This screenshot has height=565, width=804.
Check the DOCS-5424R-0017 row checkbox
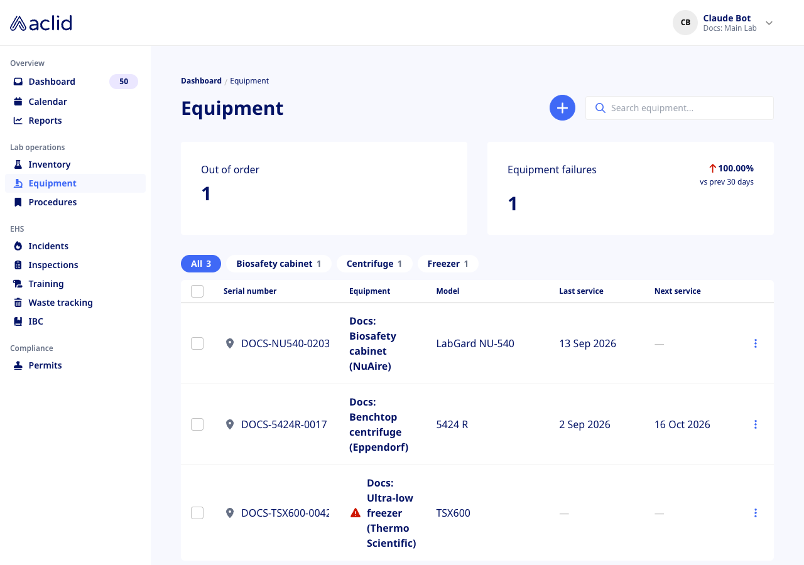point(197,424)
